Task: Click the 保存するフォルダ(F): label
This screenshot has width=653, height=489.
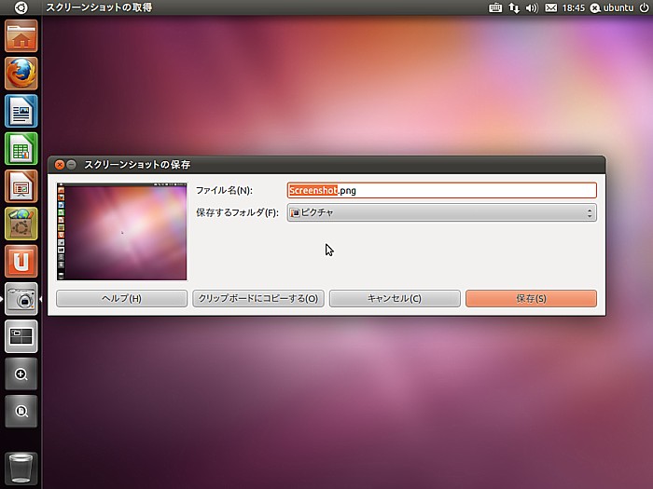Action: click(237, 212)
